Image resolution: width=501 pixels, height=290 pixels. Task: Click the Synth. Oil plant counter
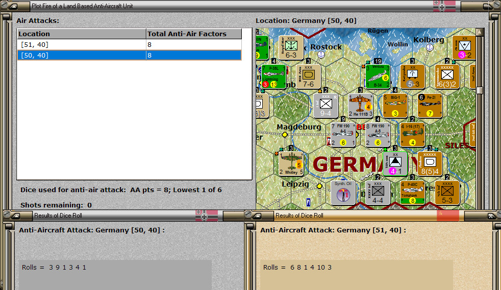343,193
